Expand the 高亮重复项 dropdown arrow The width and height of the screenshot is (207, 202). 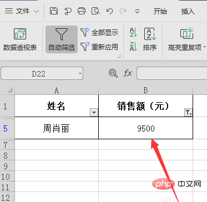tap(204, 47)
